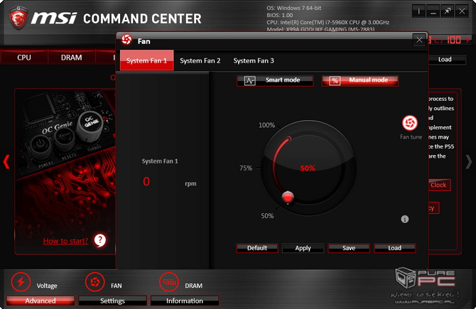Screen dimensions: 476x309
Task: Detach main window with the arrow button
Action: tap(447, 11)
